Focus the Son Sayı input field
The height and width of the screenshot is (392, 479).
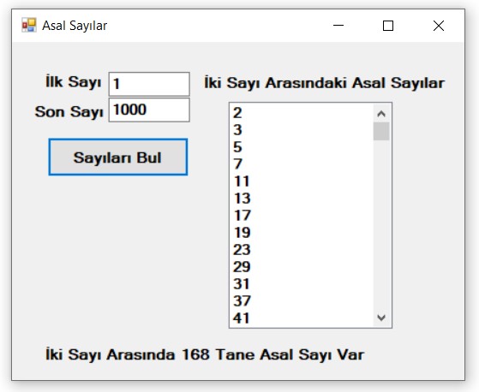pyautogui.click(x=149, y=110)
